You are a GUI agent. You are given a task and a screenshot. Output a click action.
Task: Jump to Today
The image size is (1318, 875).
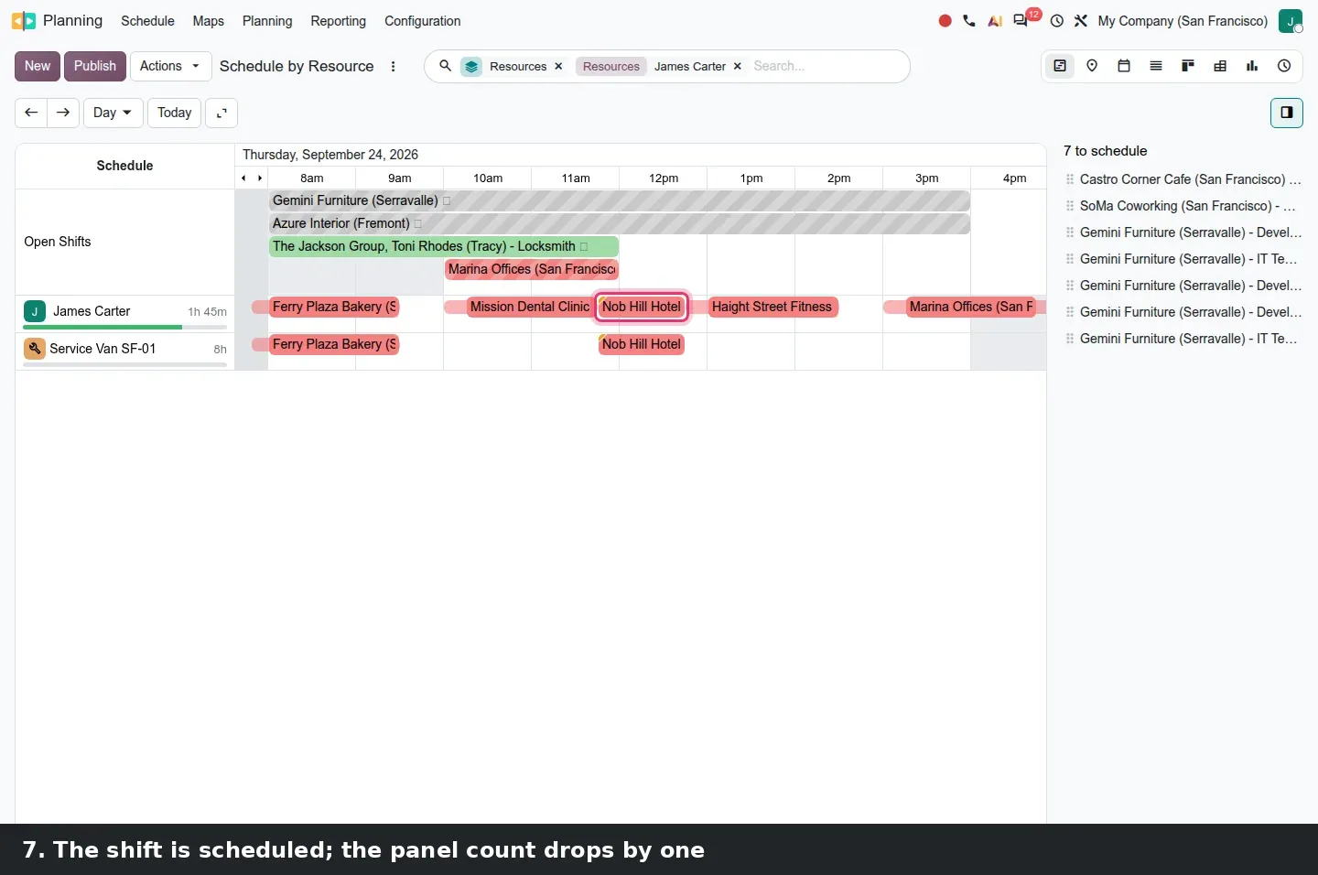[174, 113]
